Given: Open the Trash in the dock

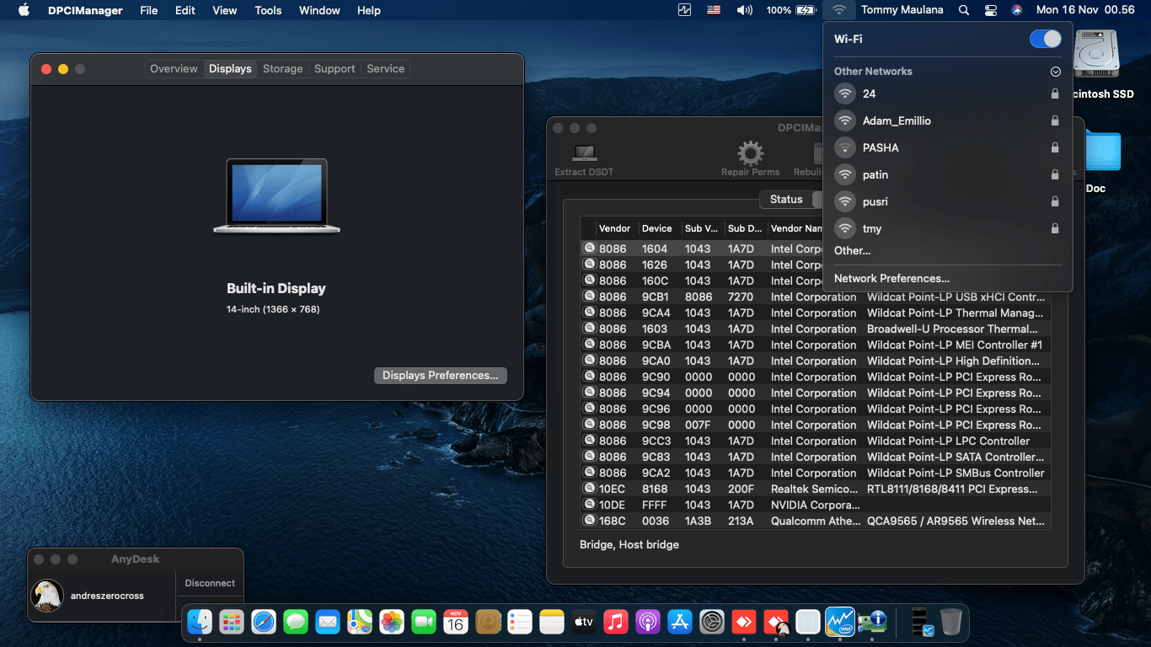Looking at the screenshot, I should (951, 623).
